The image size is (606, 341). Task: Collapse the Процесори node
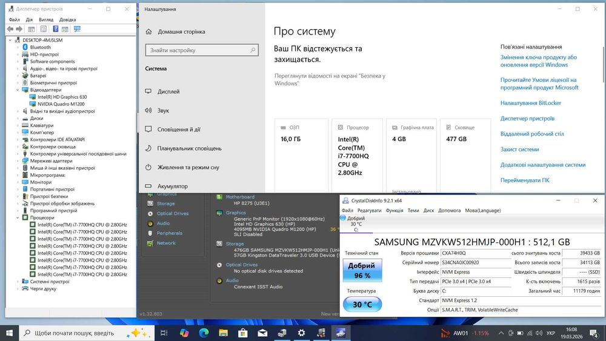click(18, 218)
